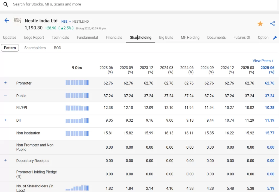Open the Futures OI tab
The width and height of the screenshot is (279, 192).
coord(242,38)
